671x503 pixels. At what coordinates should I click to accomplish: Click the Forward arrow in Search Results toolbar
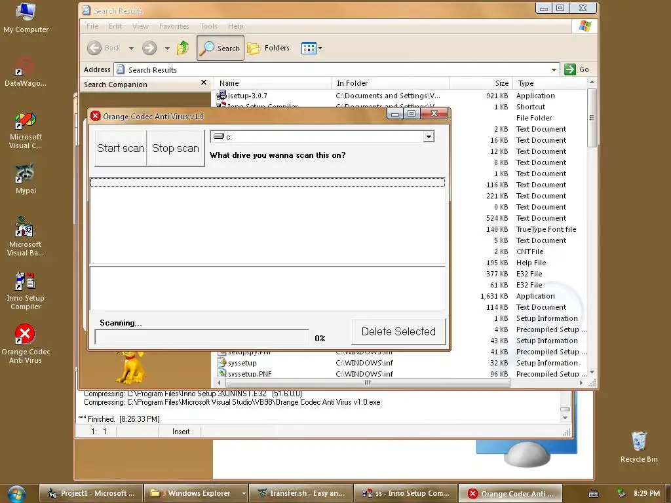point(149,48)
